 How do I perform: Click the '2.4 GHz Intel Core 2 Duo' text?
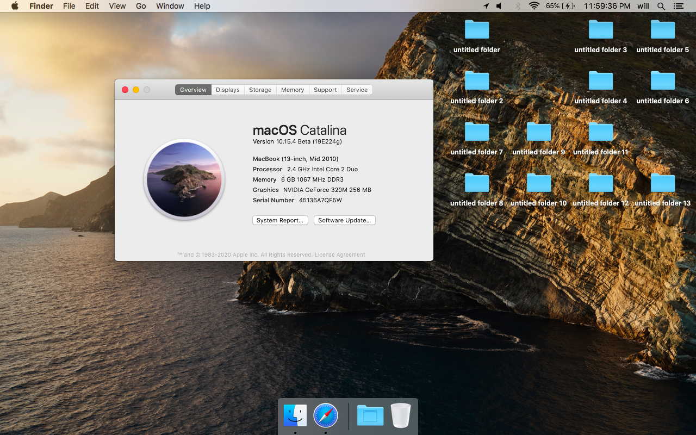[x=322, y=169]
